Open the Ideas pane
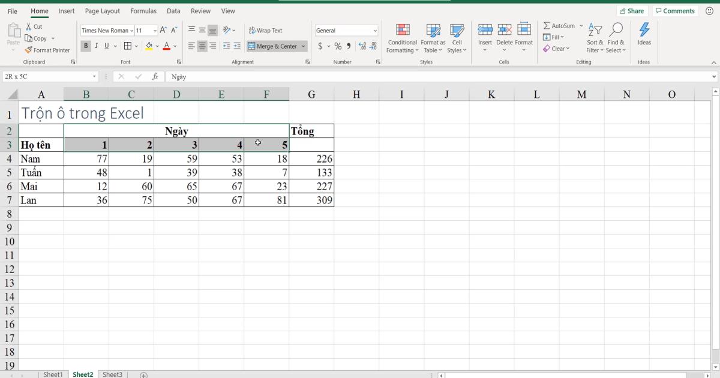 [x=644, y=36]
